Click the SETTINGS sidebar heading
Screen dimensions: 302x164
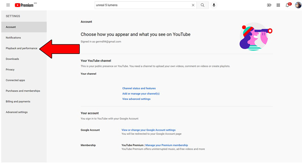13,16
